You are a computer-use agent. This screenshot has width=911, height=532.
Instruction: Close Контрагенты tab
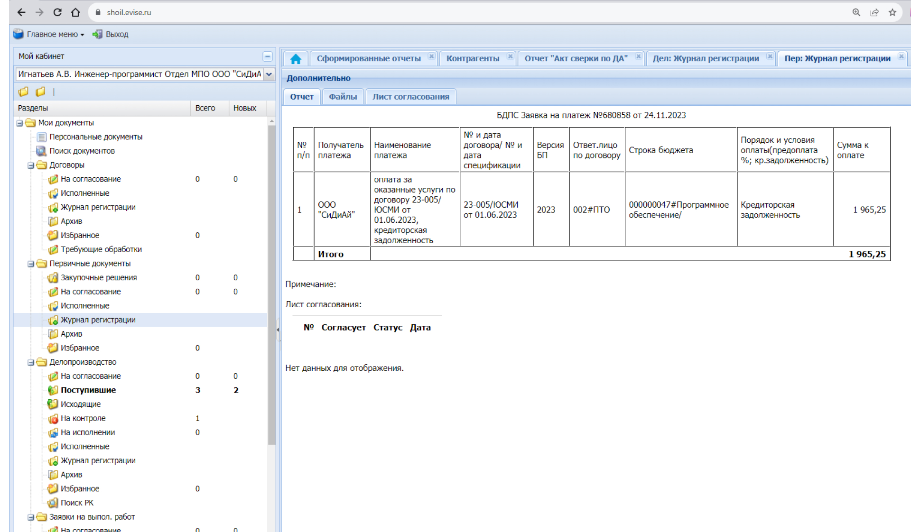510,56
